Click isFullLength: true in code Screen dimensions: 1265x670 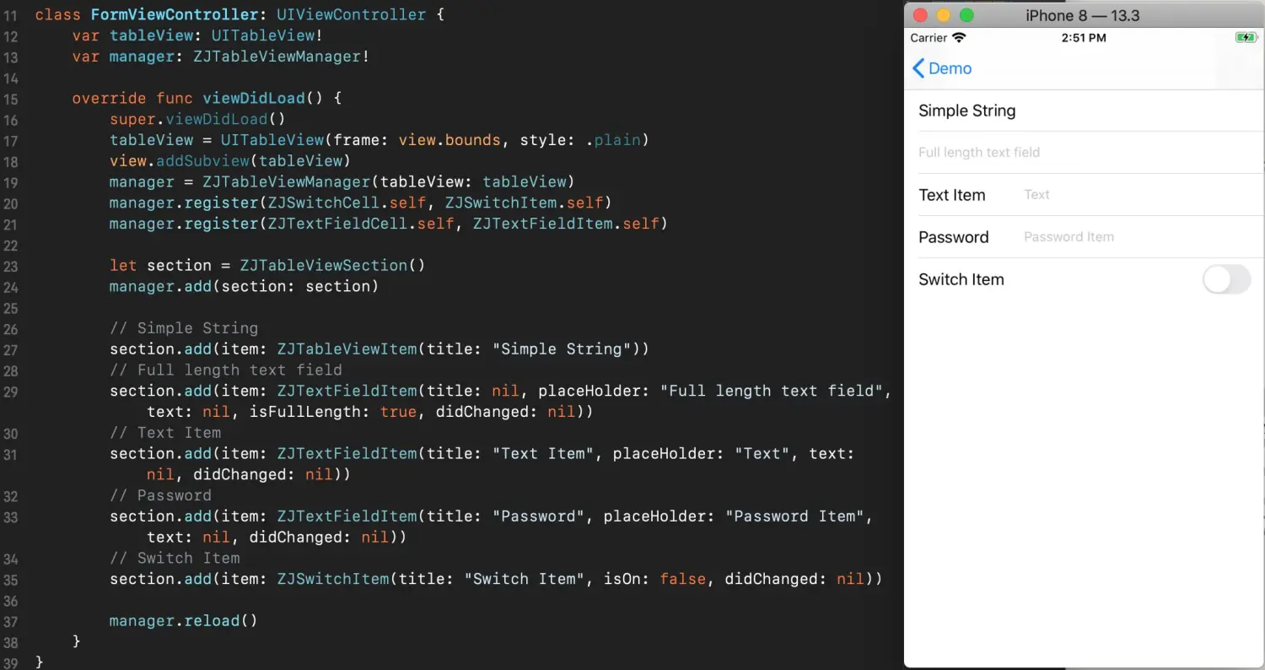[x=332, y=412]
